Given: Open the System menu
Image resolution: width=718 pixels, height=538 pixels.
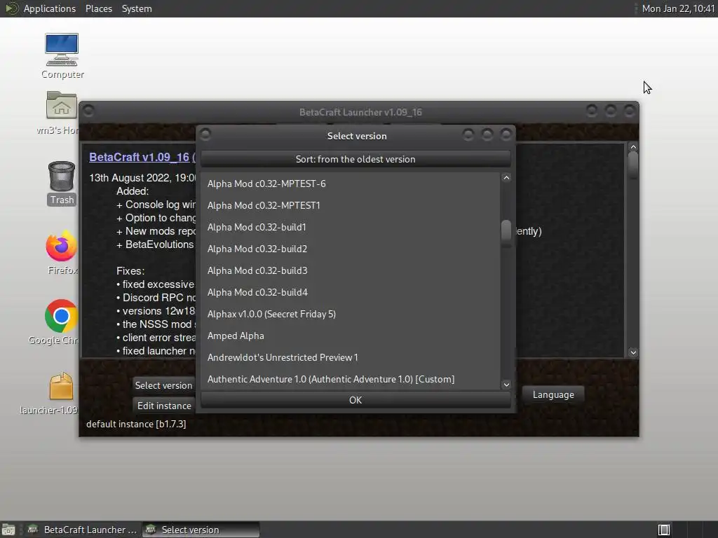Looking at the screenshot, I should pyautogui.click(x=137, y=8).
